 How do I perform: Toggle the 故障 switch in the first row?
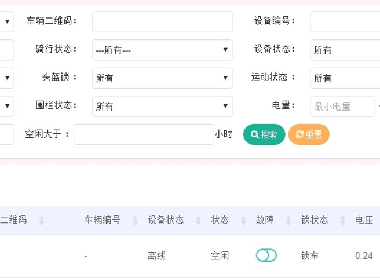(x=266, y=255)
